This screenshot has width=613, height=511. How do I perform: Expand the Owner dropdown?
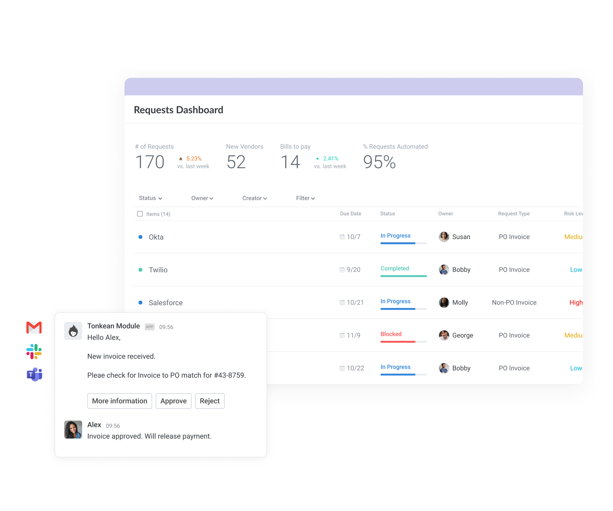[x=202, y=198]
